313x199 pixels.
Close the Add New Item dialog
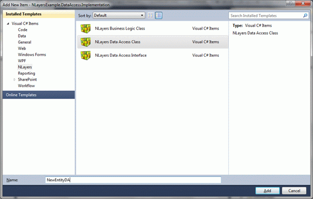click(303, 3)
